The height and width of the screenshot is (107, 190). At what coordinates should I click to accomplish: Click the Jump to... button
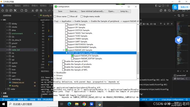click(125, 11)
